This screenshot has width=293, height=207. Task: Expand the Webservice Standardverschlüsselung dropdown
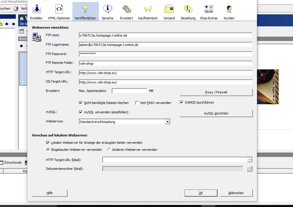[x=167, y=122]
